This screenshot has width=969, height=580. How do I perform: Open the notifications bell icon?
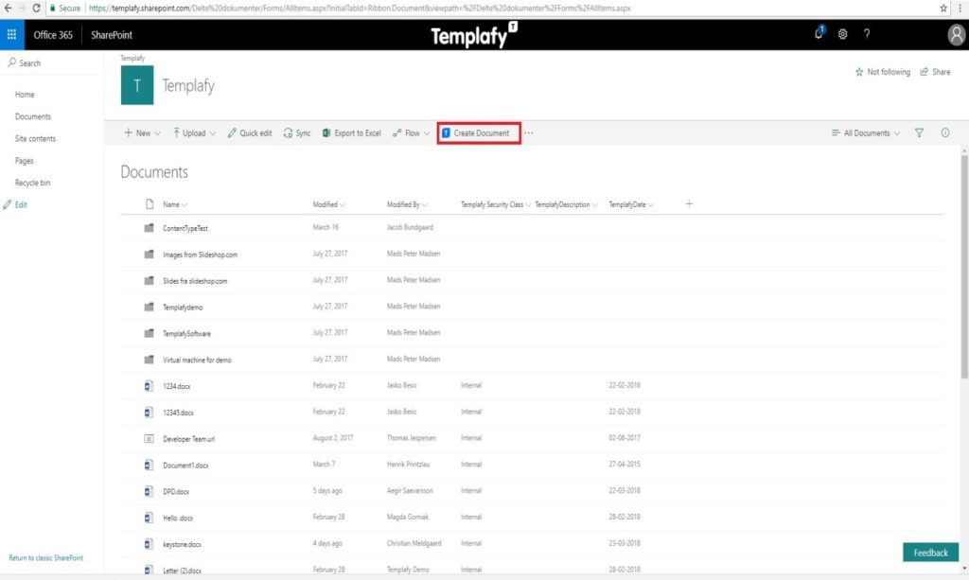tap(819, 33)
